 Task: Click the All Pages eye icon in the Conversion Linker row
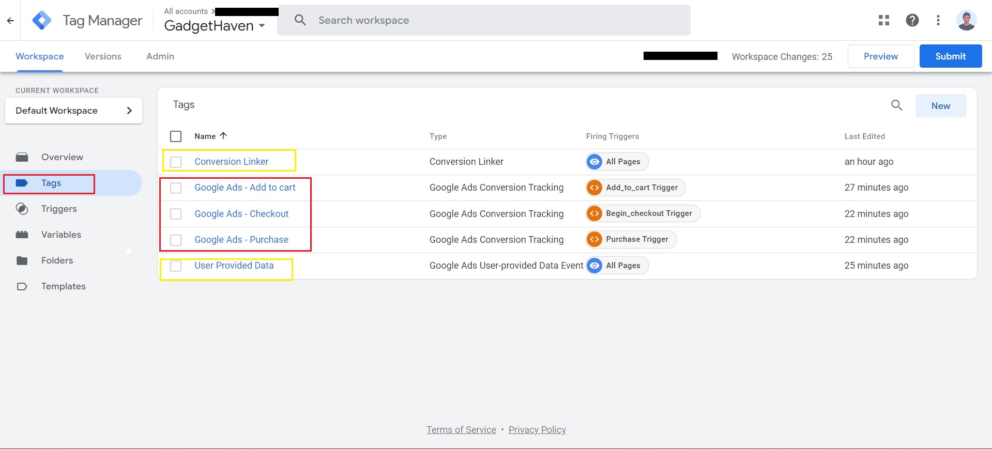[595, 162]
